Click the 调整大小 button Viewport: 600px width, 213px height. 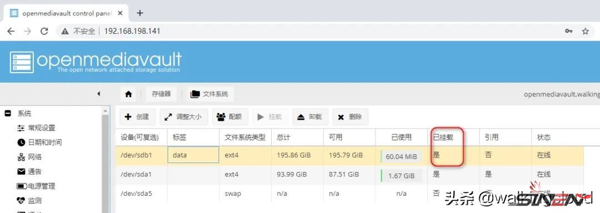coord(184,117)
